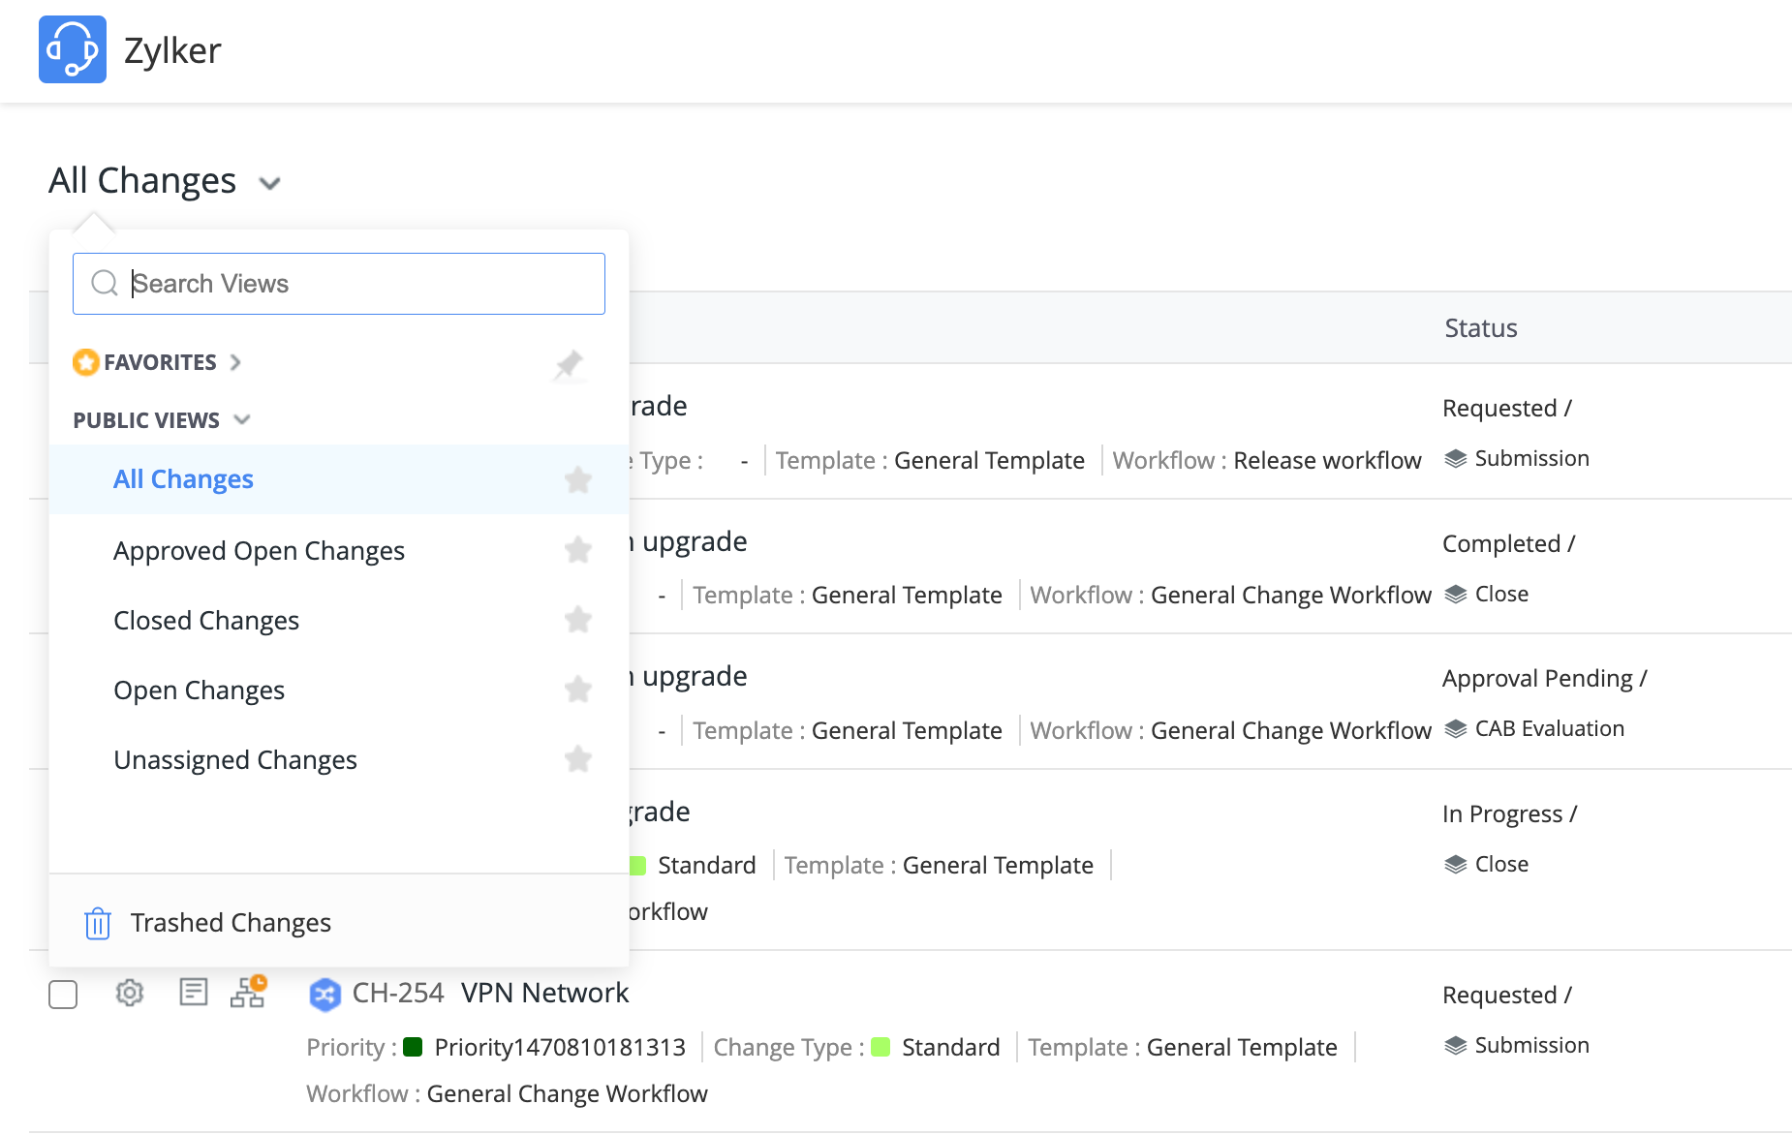Star the Closed Changes view
Image resolution: width=1792 pixels, height=1135 pixels.
(x=578, y=620)
